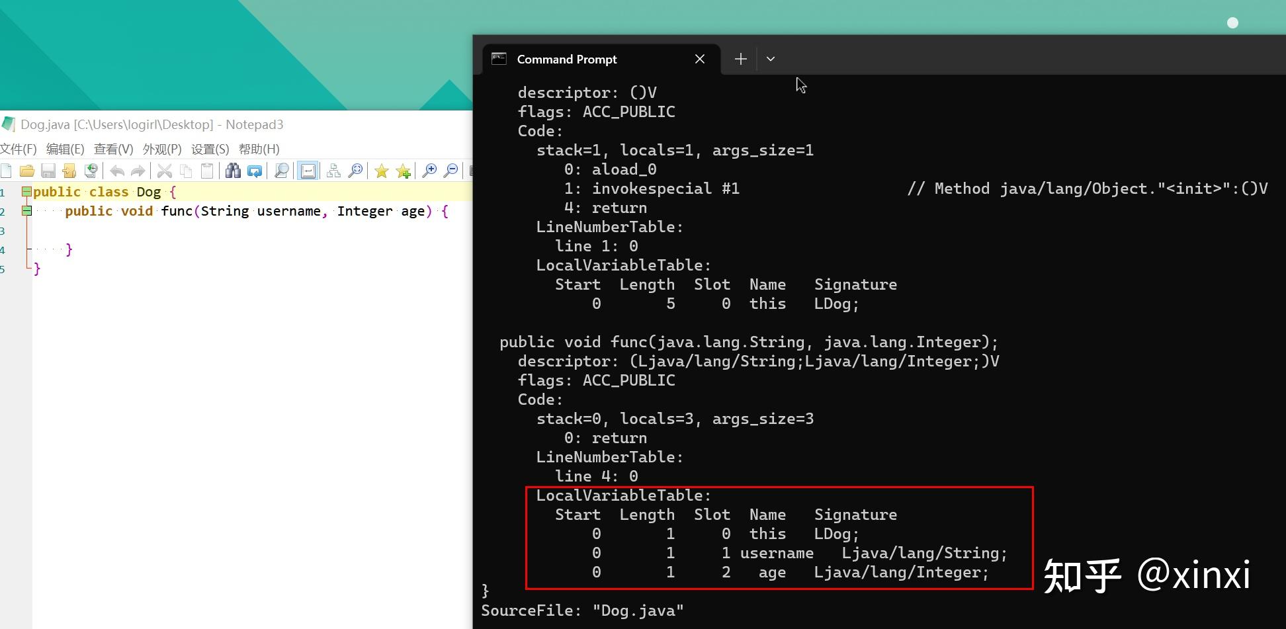This screenshot has height=629, width=1286.
Task: Open the 查看(V) menu
Action: point(114,149)
